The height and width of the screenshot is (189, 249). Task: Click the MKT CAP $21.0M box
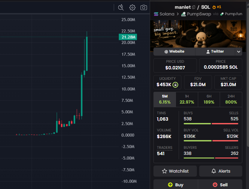[228, 82]
